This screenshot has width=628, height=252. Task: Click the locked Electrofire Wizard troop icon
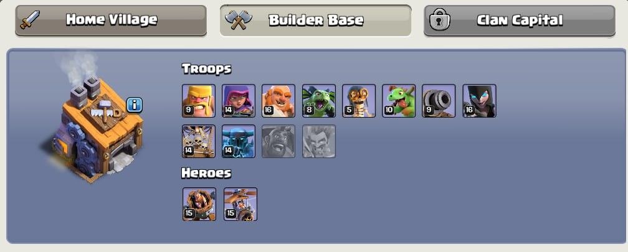(319, 141)
